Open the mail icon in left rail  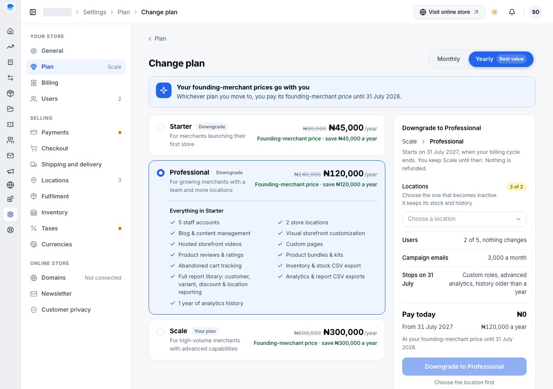(x=10, y=156)
